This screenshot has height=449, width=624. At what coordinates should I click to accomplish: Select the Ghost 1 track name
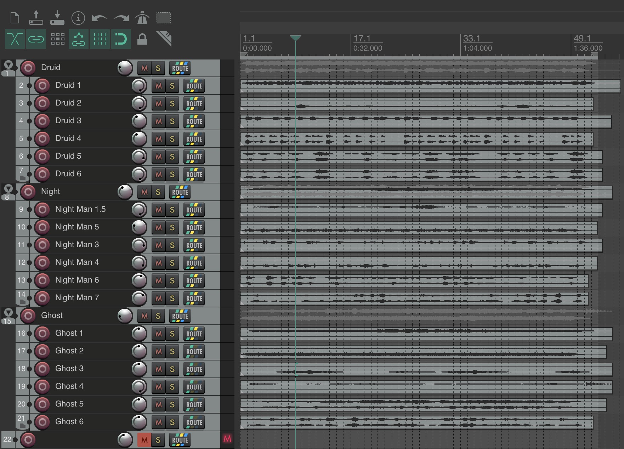coord(69,333)
